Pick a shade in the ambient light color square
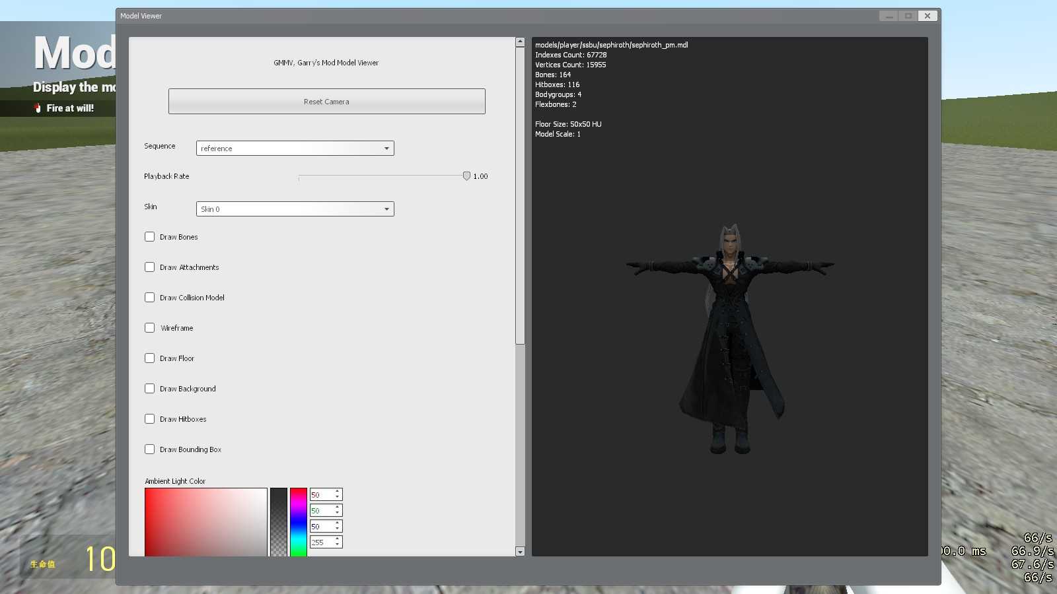This screenshot has height=594, width=1057. 206,522
